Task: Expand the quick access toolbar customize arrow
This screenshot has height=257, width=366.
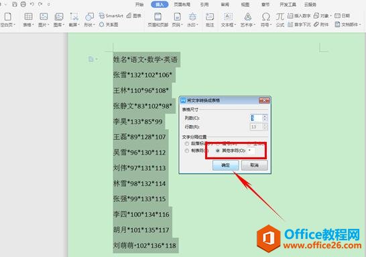Action: 49,4
